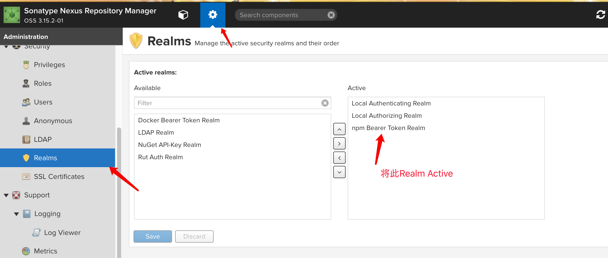608x258 pixels.
Task: Select Rut Auth Realm
Action: pos(160,157)
